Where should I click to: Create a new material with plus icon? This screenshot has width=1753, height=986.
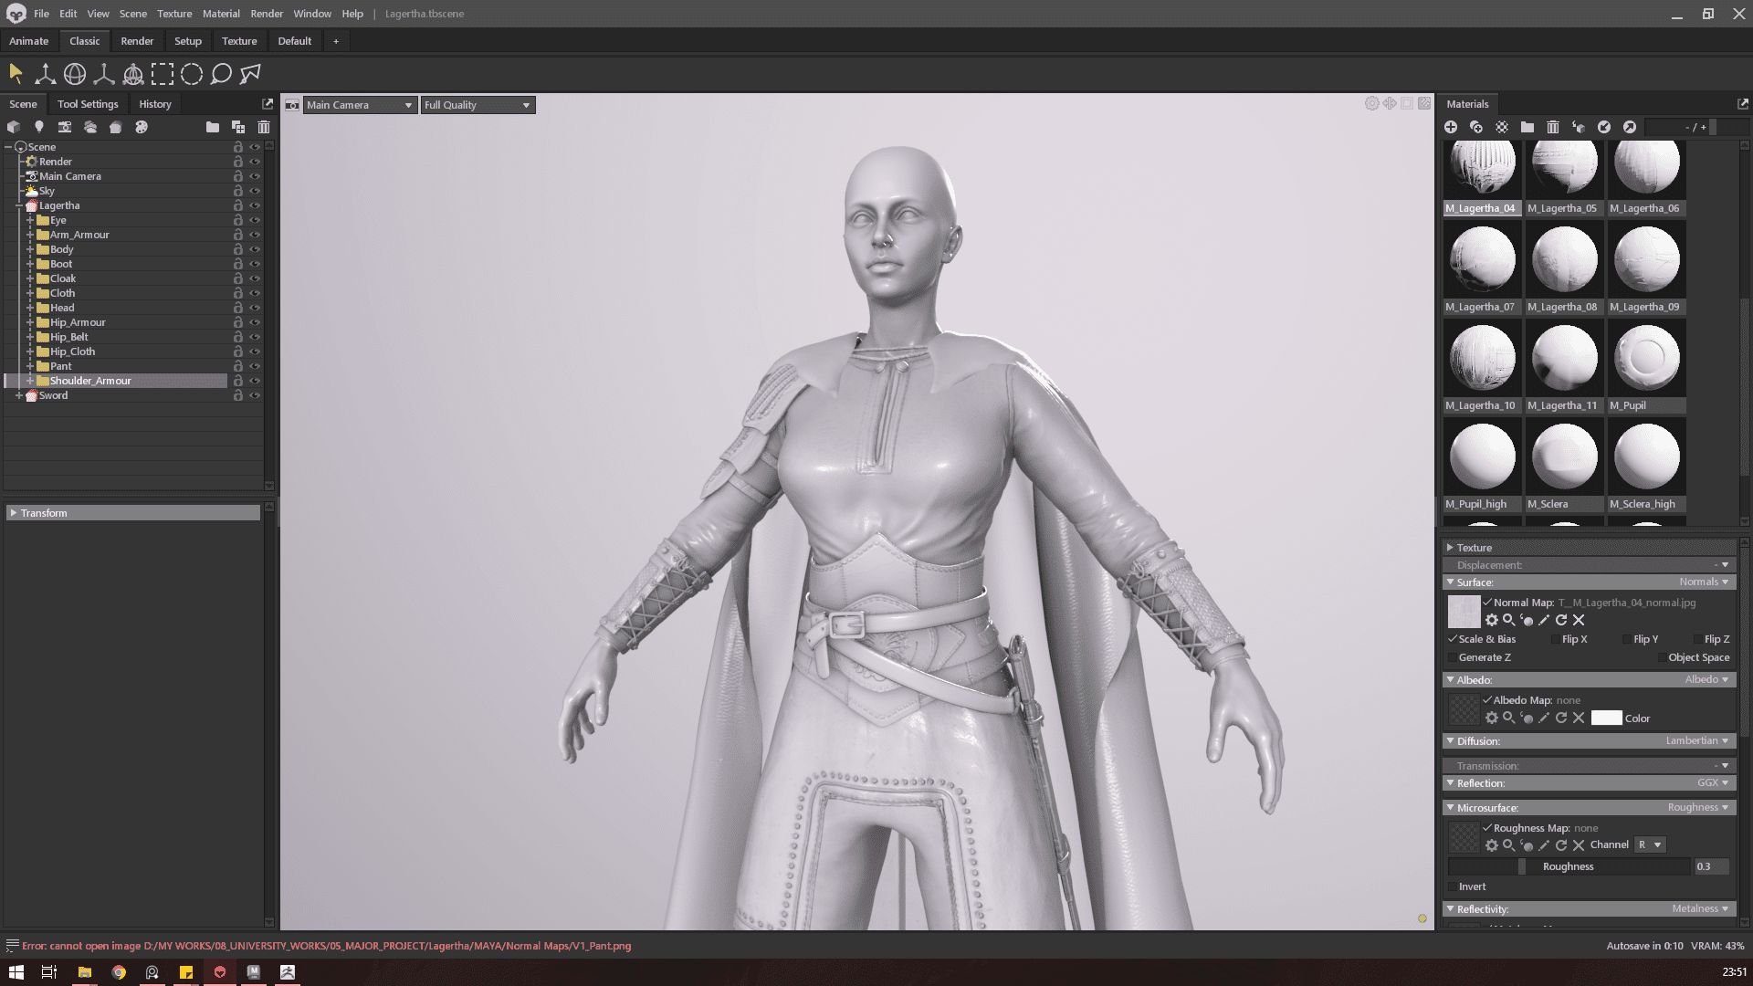[1451, 127]
